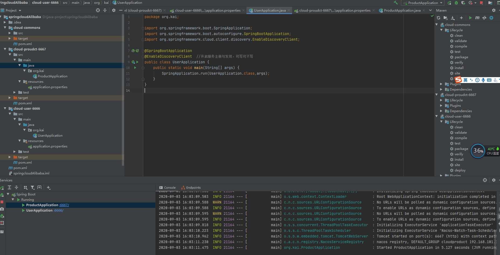Open the :6666/ link for UserApplication

59,210
